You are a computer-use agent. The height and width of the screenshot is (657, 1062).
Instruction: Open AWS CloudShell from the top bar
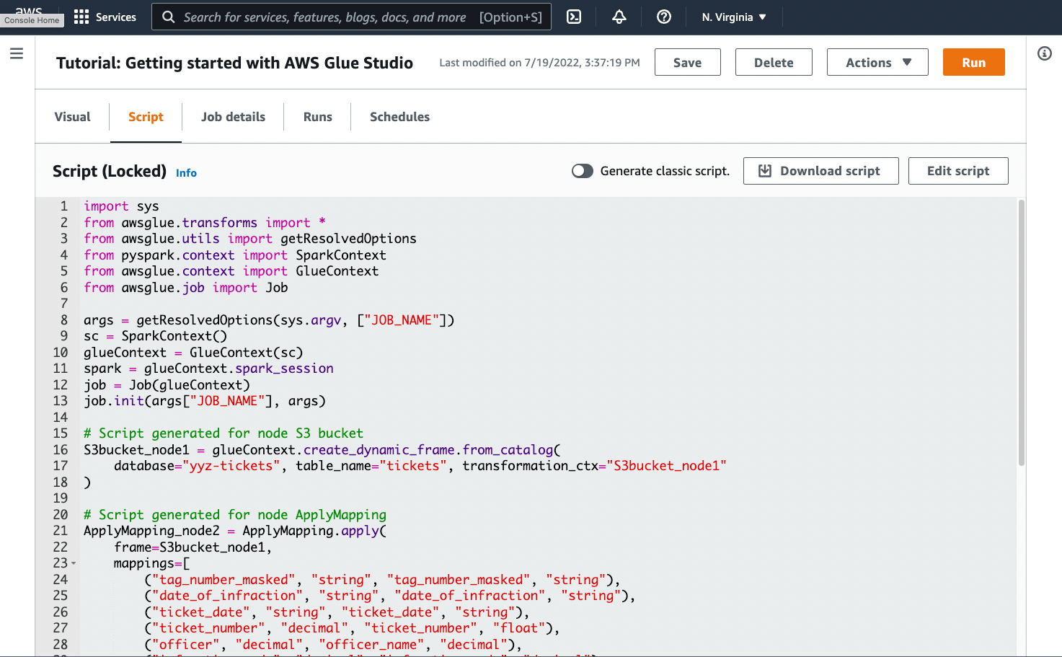pos(573,16)
